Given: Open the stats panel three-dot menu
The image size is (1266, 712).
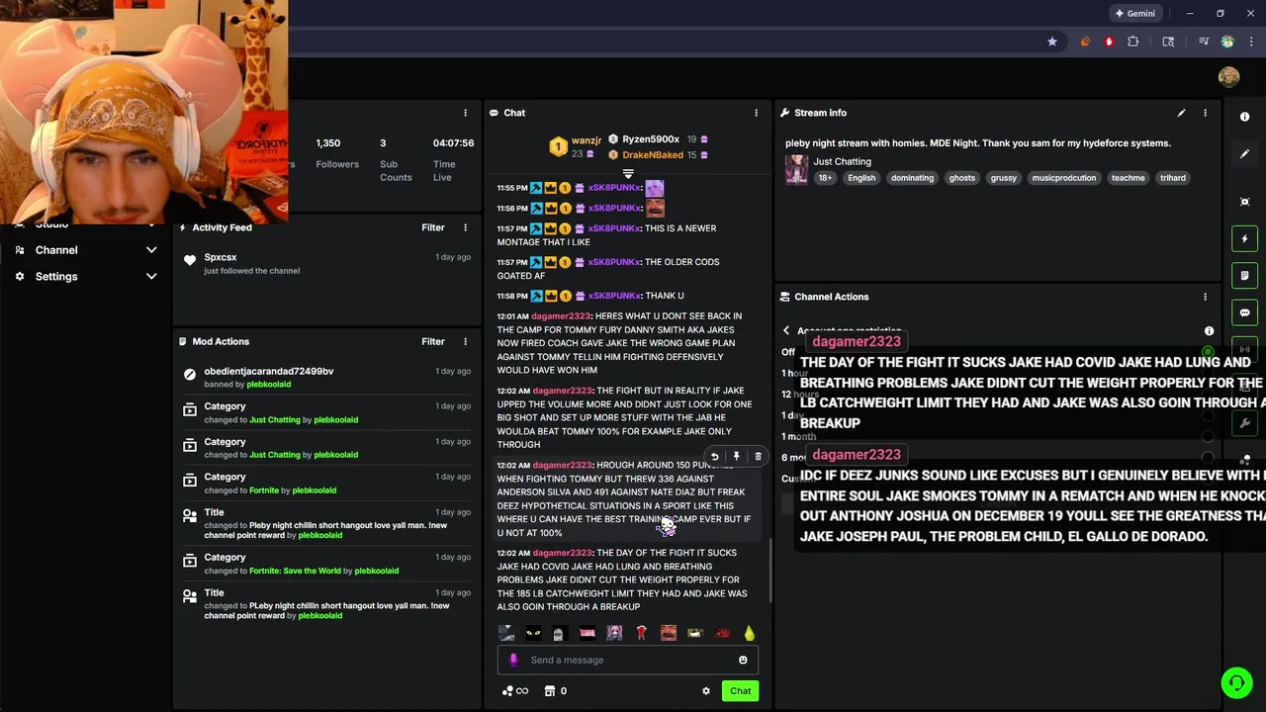Looking at the screenshot, I should pos(465,113).
